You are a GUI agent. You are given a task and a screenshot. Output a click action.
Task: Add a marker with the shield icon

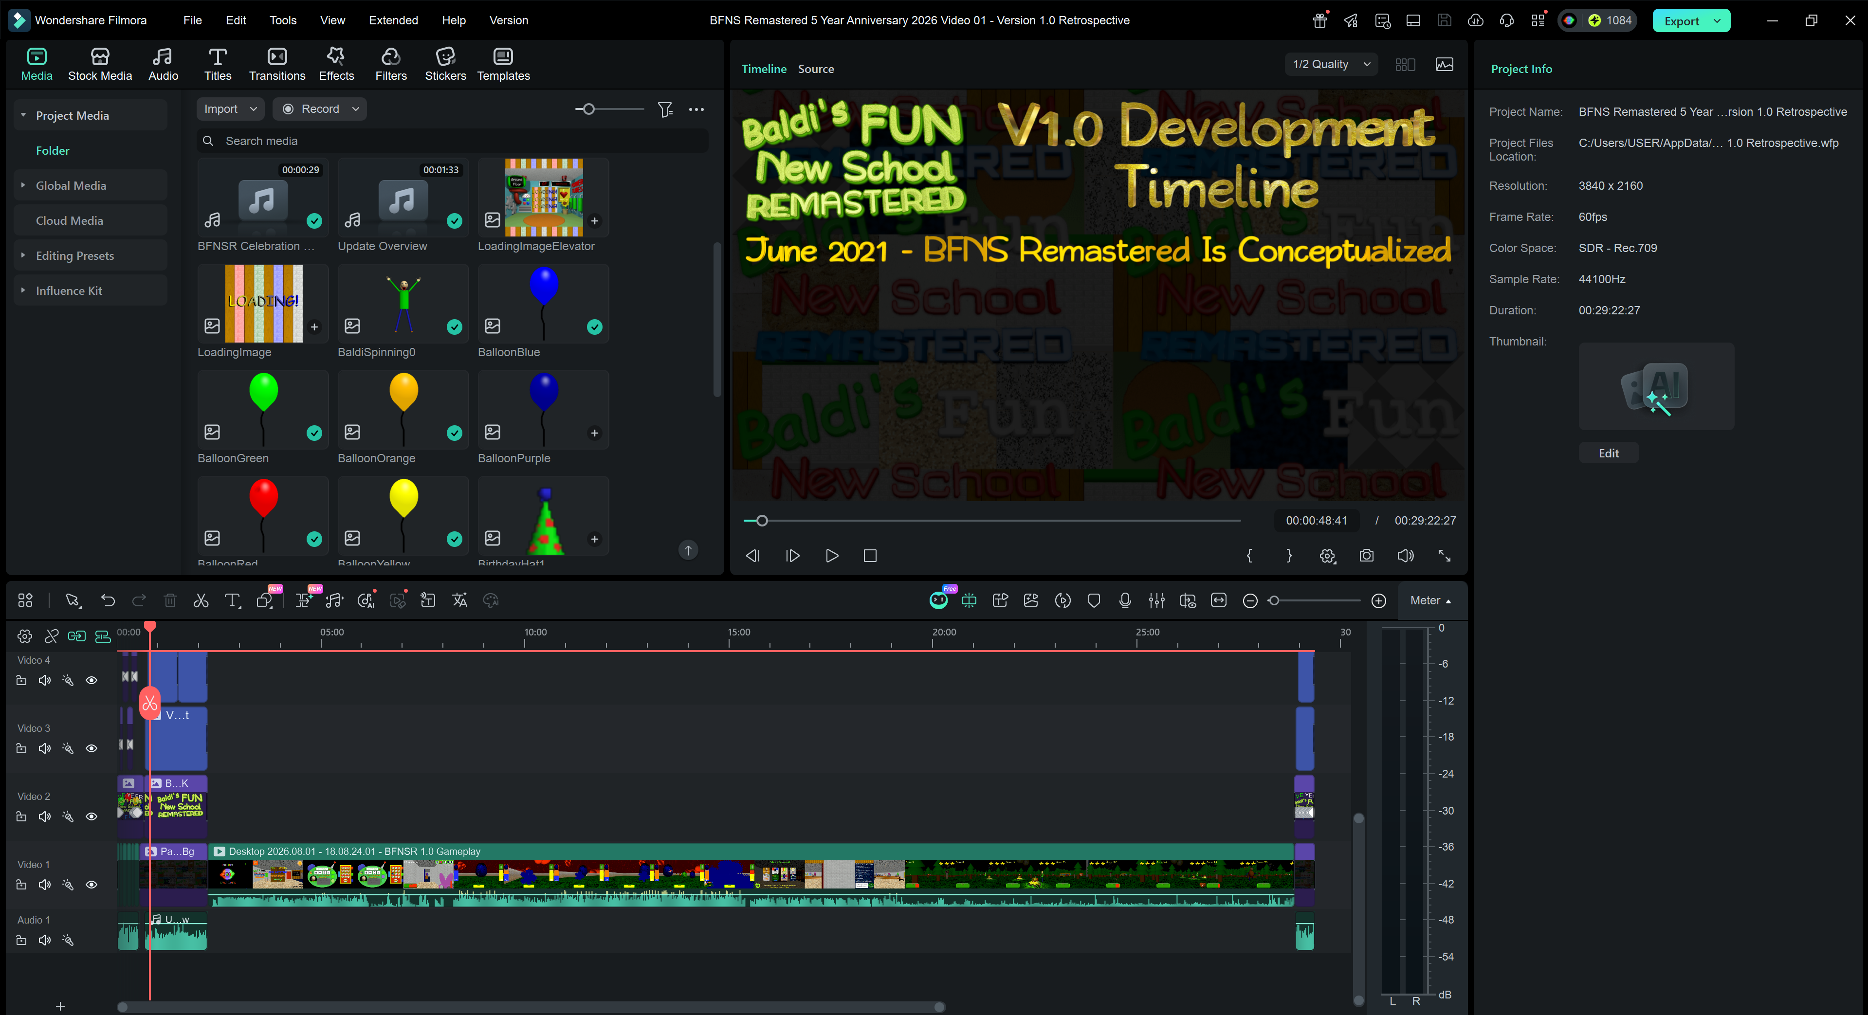point(1094,600)
